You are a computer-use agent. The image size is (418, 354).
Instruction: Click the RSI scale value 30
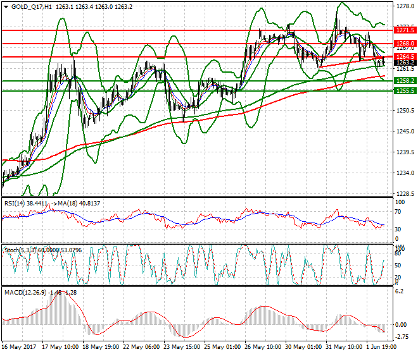398,229
